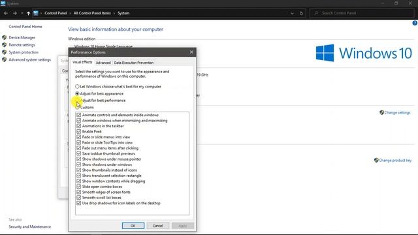This screenshot has width=418, height=235.
Task: Click the shield icon beside Device Manager
Action: click(x=5, y=38)
